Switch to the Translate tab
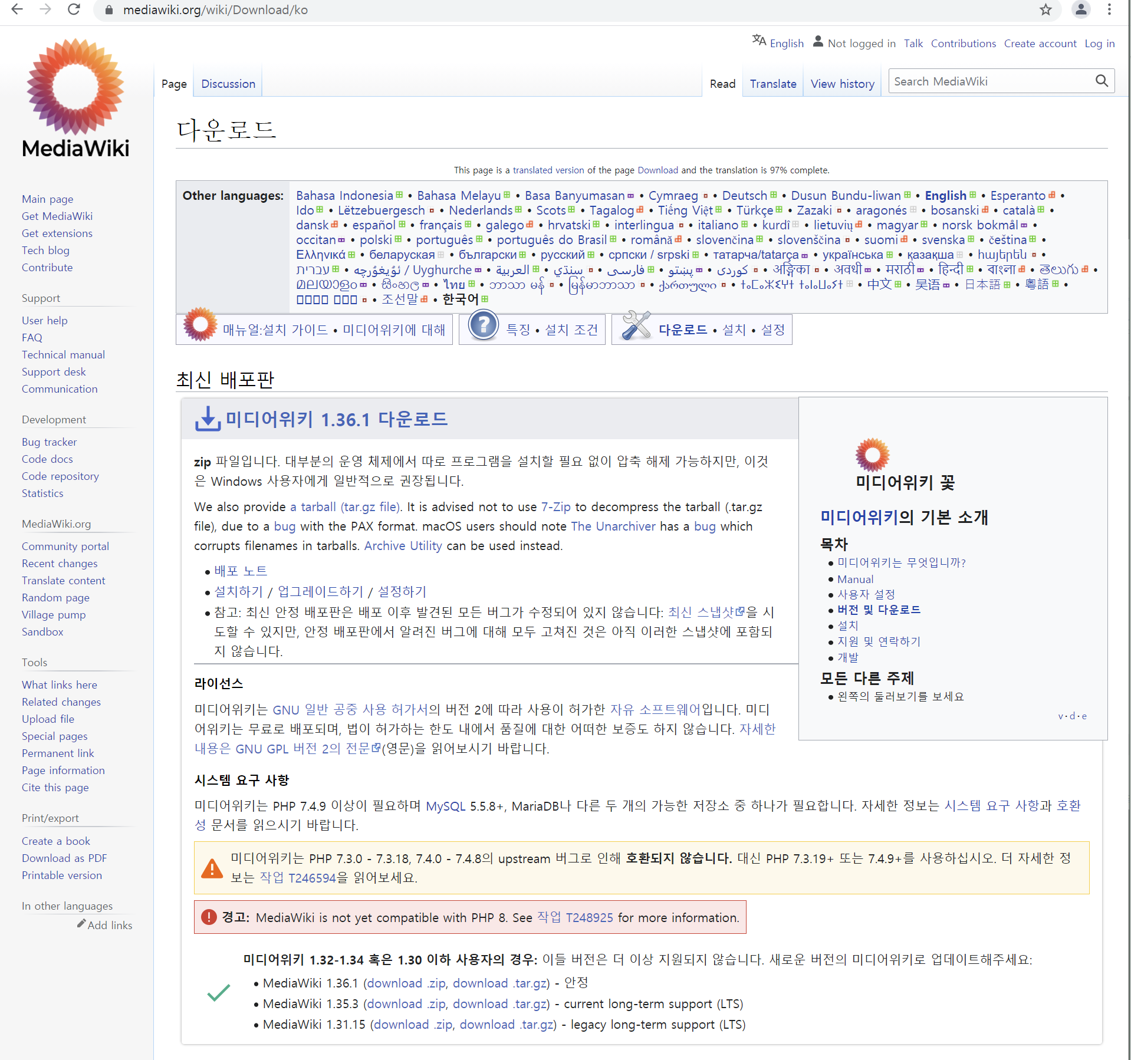Screen dimensions: 1131x1060 772,83
